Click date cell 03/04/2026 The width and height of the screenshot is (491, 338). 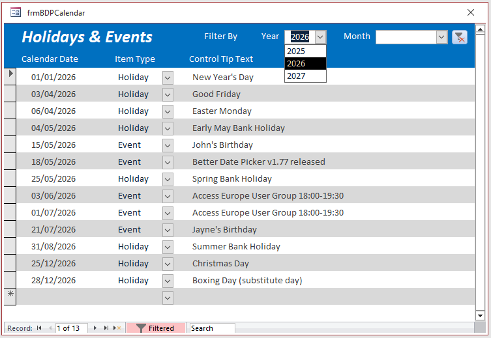pos(53,94)
